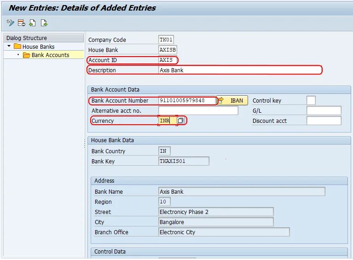Click the Delete entry toolbar icon

point(21,23)
